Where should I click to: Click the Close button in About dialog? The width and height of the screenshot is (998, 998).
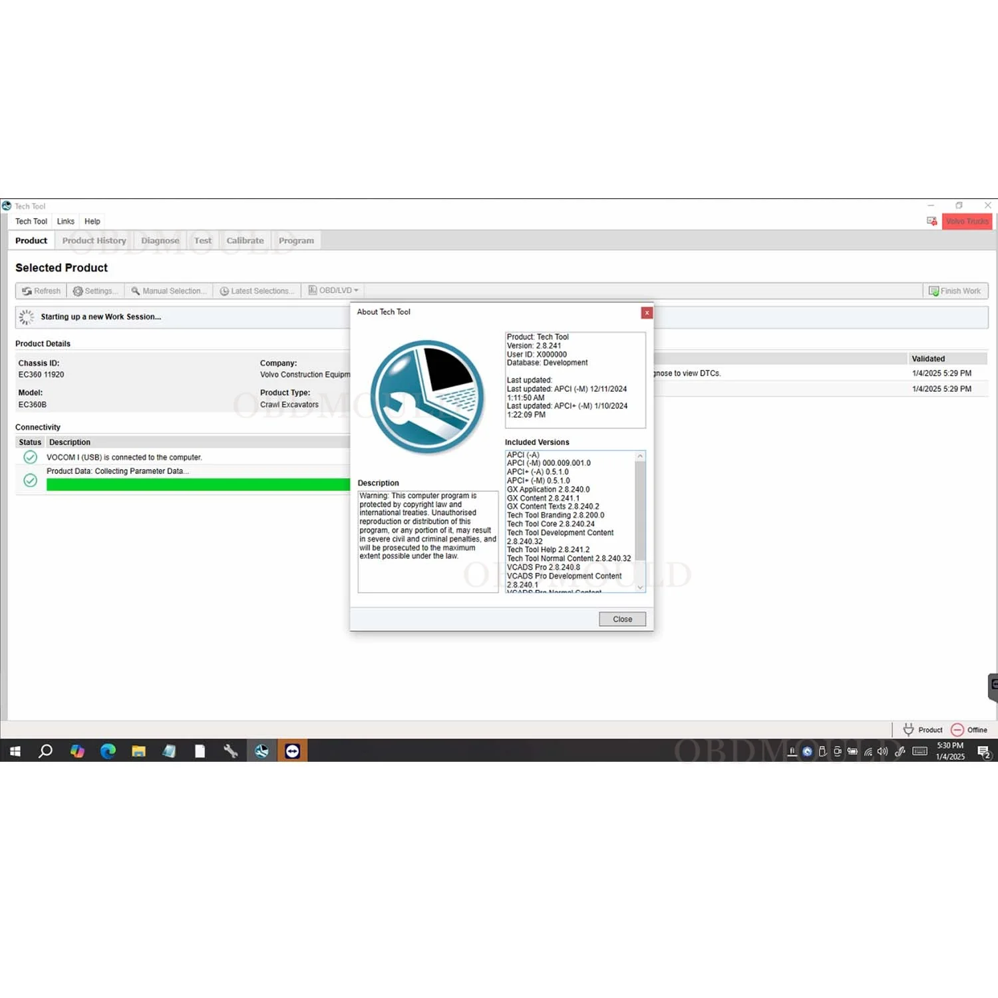pyautogui.click(x=622, y=619)
